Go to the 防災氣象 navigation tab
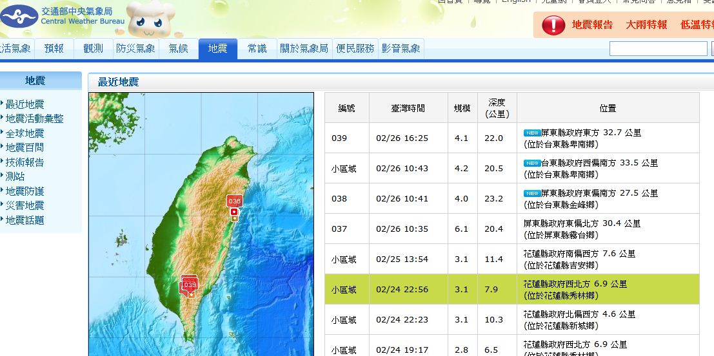 click(x=135, y=48)
